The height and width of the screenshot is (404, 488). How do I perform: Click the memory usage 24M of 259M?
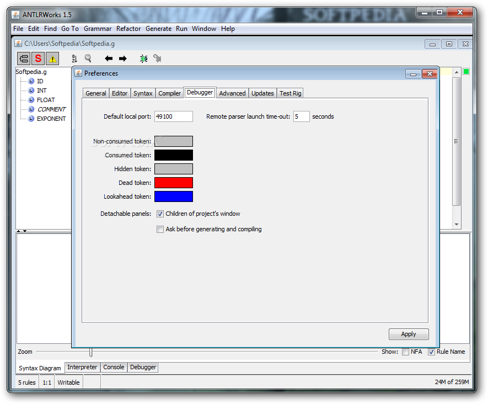[x=452, y=382]
